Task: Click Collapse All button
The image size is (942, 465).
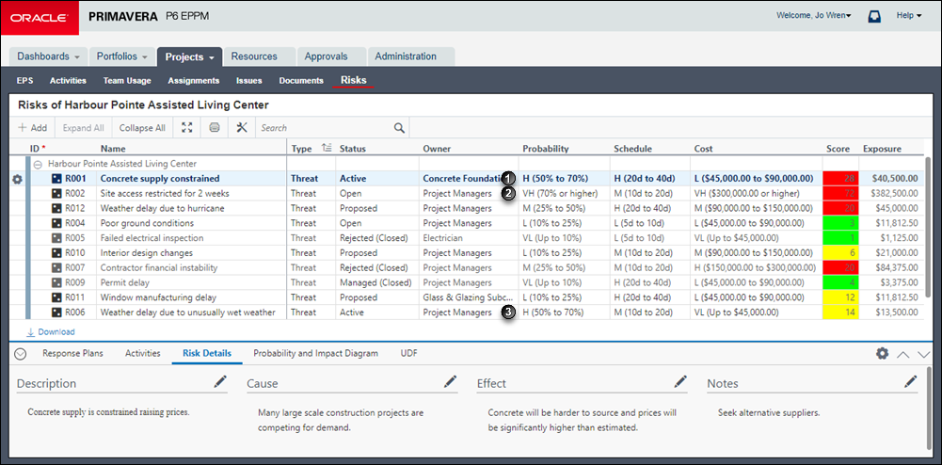Action: tap(142, 128)
